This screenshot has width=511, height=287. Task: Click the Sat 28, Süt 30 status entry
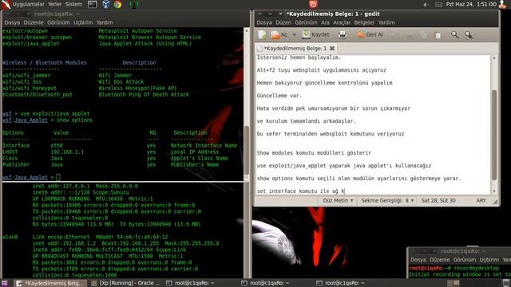pyautogui.click(x=438, y=201)
